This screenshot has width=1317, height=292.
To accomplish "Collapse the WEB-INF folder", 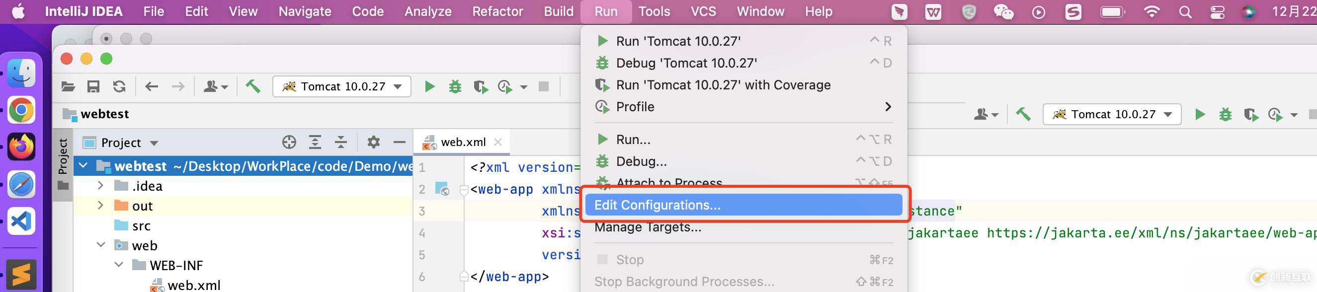I will tap(119, 265).
